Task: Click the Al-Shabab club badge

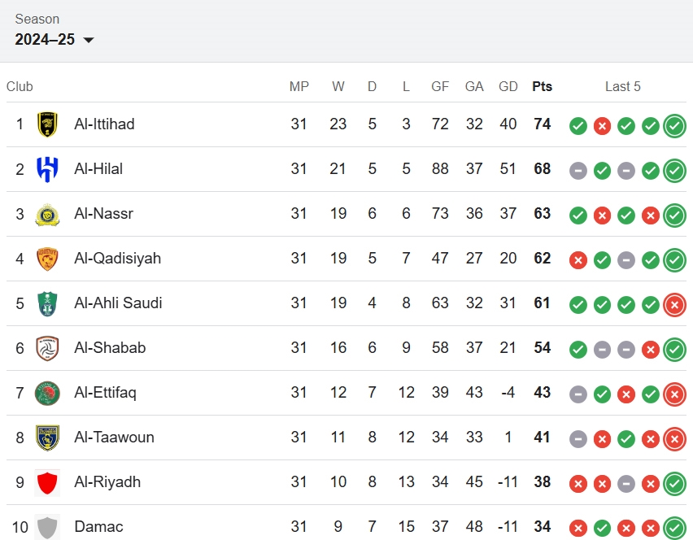Action: 47,348
